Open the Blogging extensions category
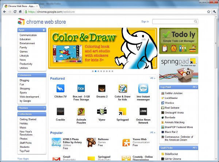 tap(24, 80)
